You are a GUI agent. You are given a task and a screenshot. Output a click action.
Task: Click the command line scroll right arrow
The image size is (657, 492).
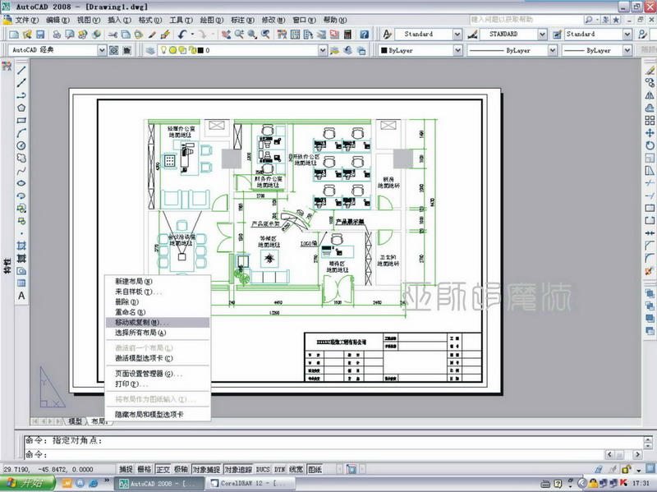tap(637, 454)
